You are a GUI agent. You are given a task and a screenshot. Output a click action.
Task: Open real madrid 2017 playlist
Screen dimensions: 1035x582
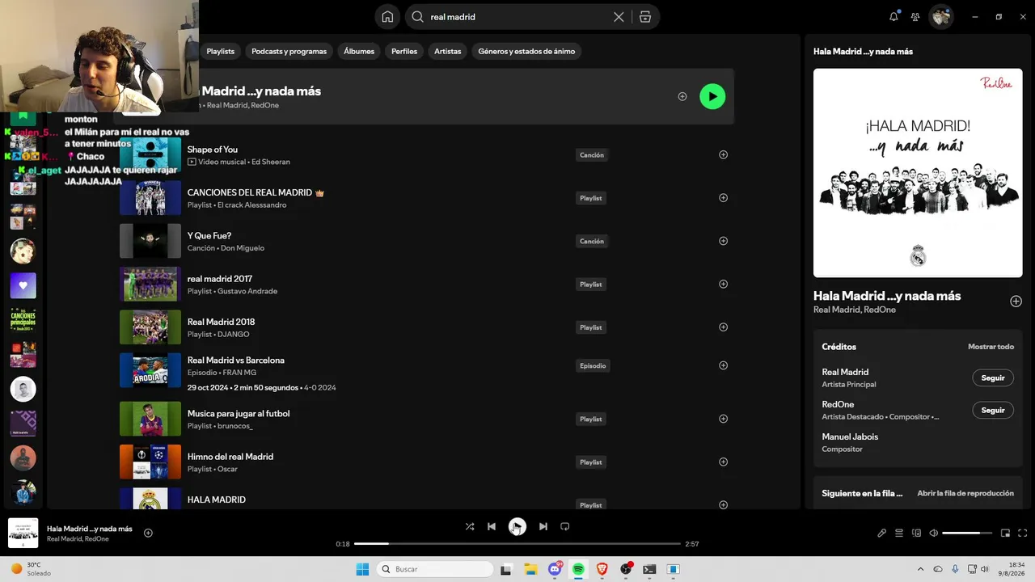[220, 279]
